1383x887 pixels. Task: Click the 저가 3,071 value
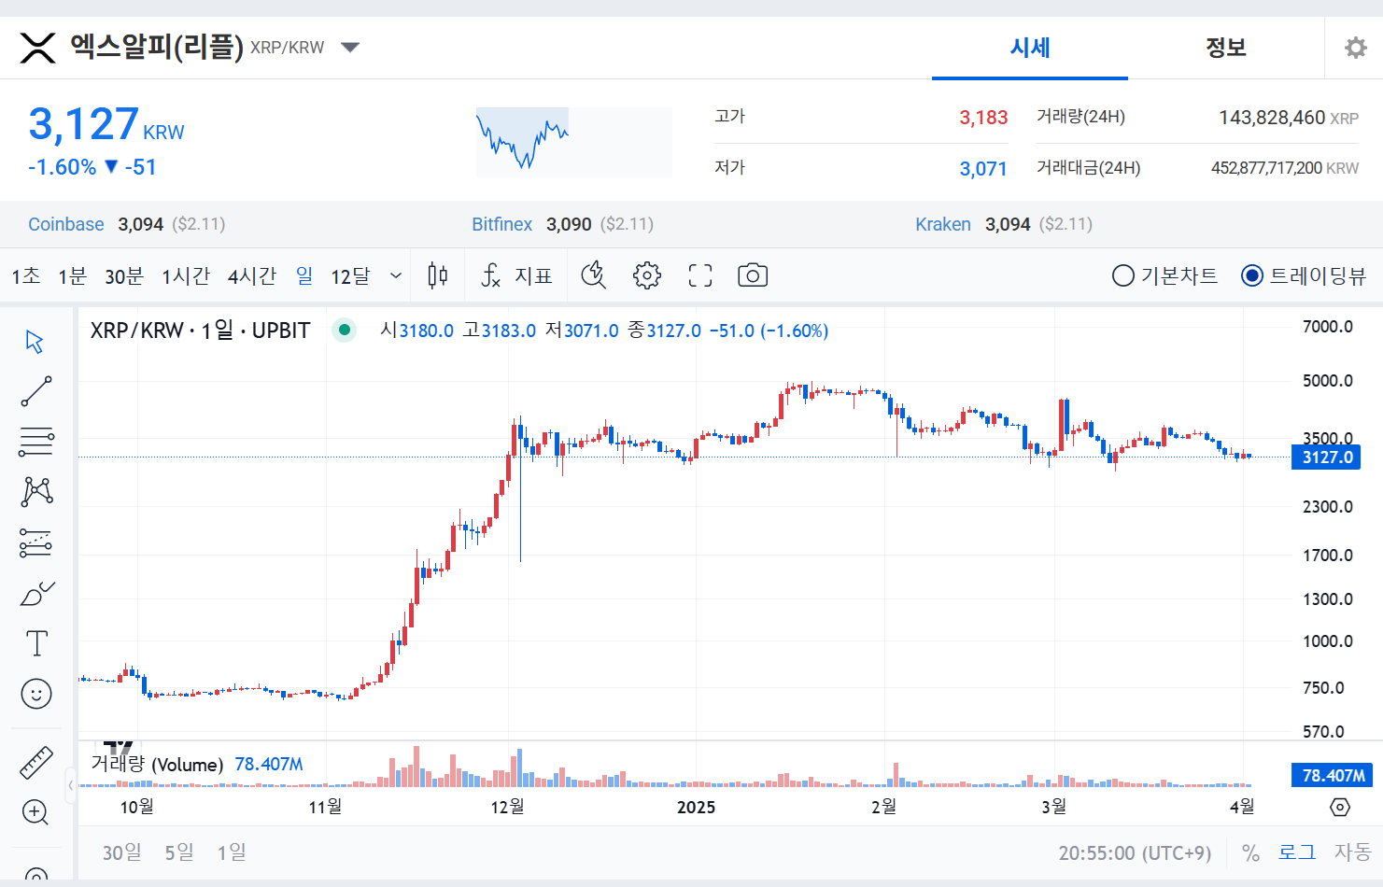click(983, 169)
